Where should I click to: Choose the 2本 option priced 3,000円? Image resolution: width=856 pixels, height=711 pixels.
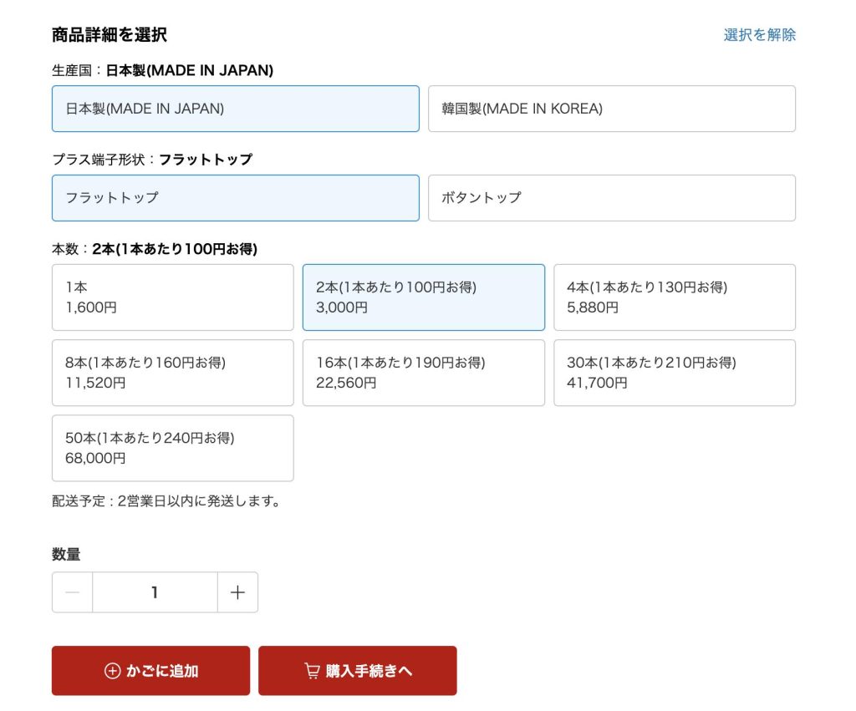point(423,297)
